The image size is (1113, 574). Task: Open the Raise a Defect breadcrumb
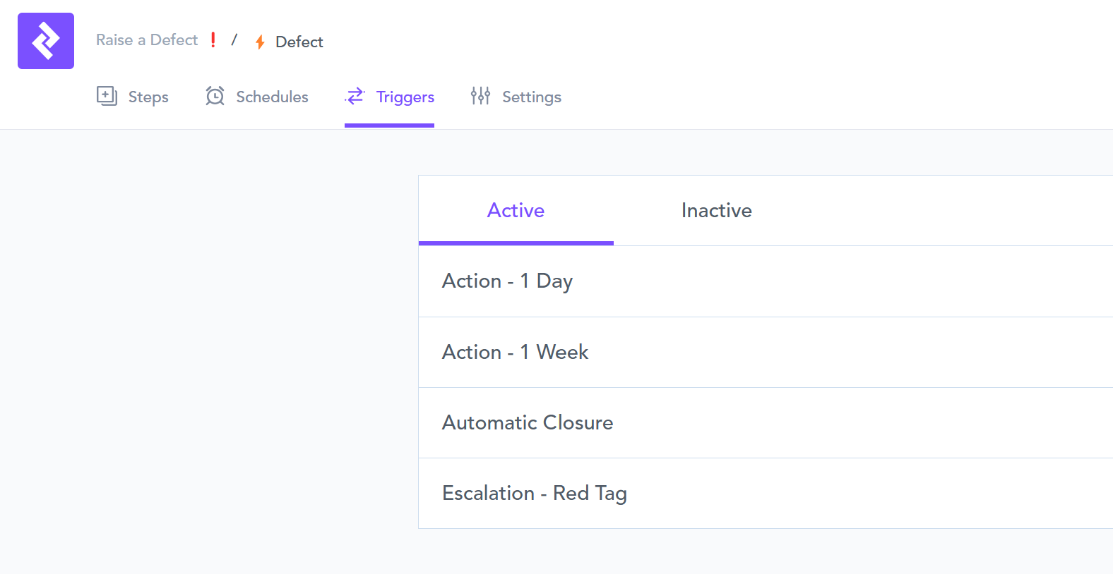coord(147,40)
